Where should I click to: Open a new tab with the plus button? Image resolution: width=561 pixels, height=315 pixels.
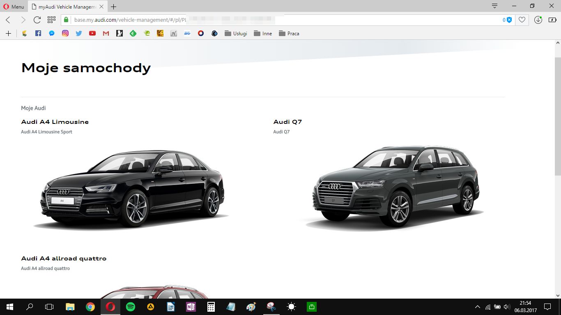tap(114, 7)
